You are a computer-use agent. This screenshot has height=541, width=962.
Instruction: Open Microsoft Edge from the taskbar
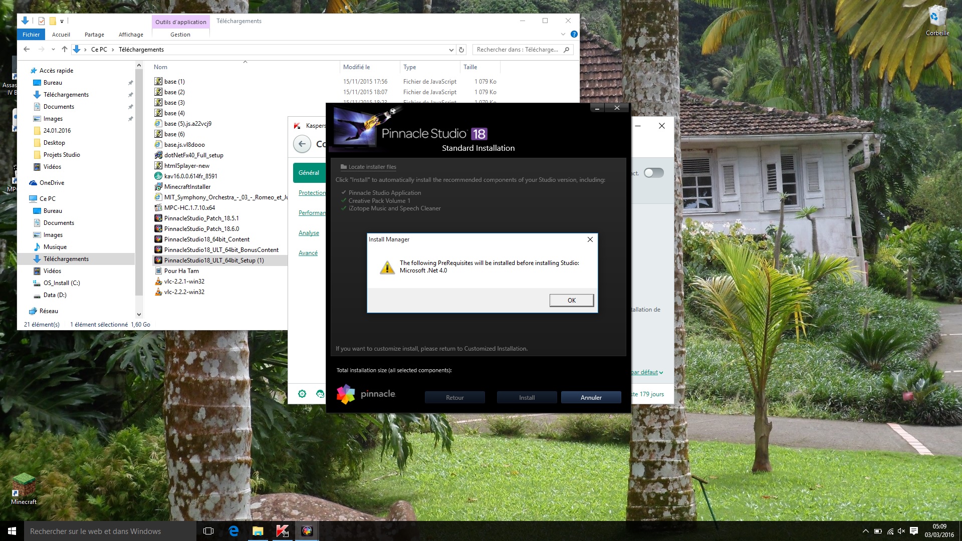point(233,531)
